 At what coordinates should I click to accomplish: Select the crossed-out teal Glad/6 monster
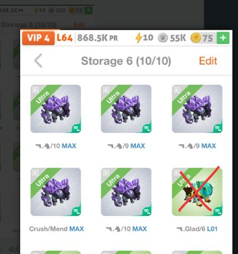197,192
